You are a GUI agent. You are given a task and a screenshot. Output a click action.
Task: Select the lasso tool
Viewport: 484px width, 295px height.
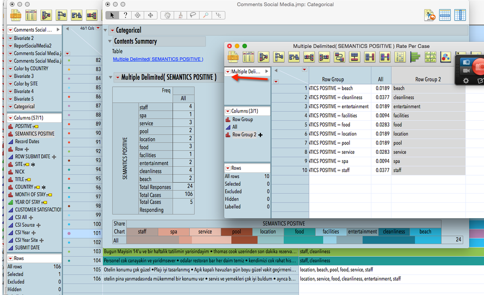[x=193, y=15]
